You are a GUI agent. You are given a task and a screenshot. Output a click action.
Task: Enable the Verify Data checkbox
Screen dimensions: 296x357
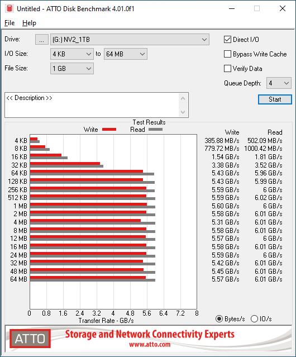pos(227,69)
